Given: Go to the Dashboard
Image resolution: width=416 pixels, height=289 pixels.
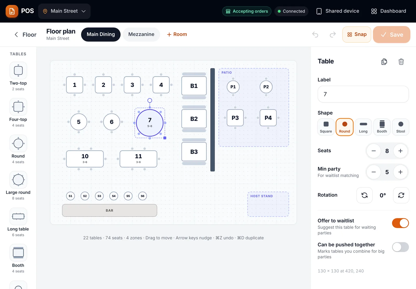Looking at the screenshot, I should (389, 11).
